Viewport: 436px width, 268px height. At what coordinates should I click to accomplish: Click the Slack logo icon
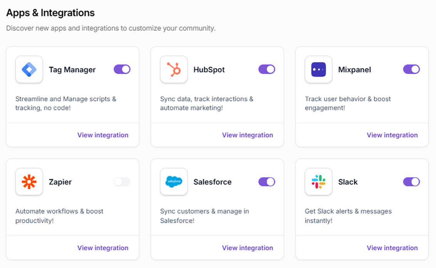(x=319, y=182)
